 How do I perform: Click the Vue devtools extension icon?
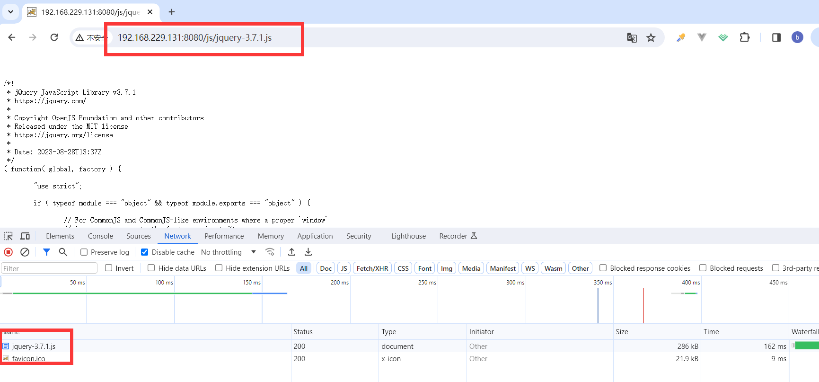702,37
